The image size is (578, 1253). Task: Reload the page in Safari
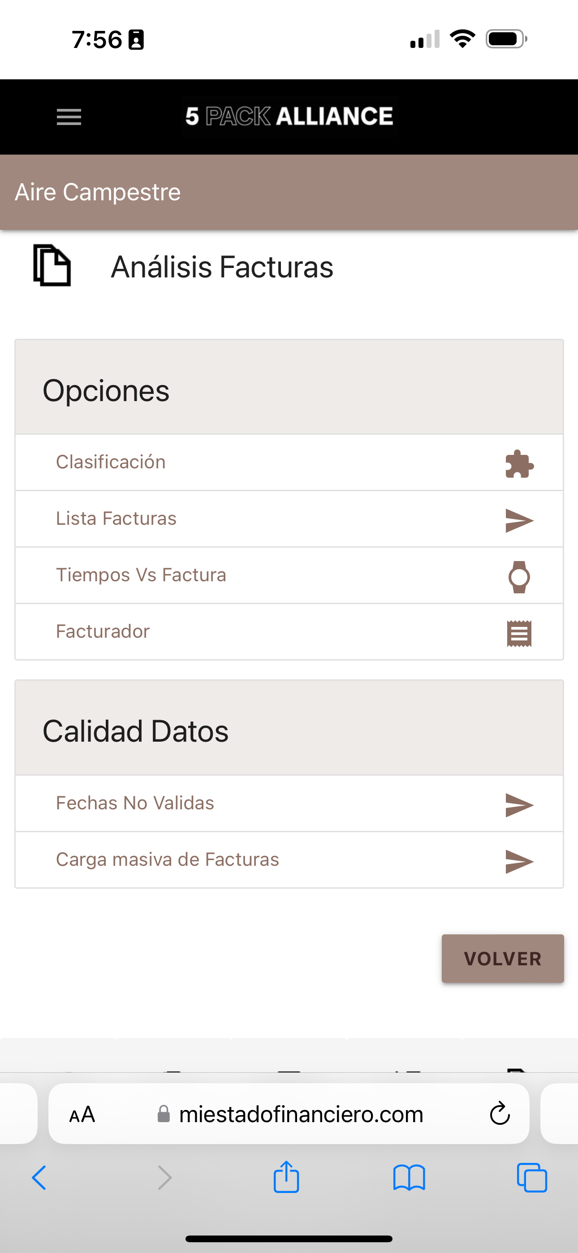coord(499,1113)
